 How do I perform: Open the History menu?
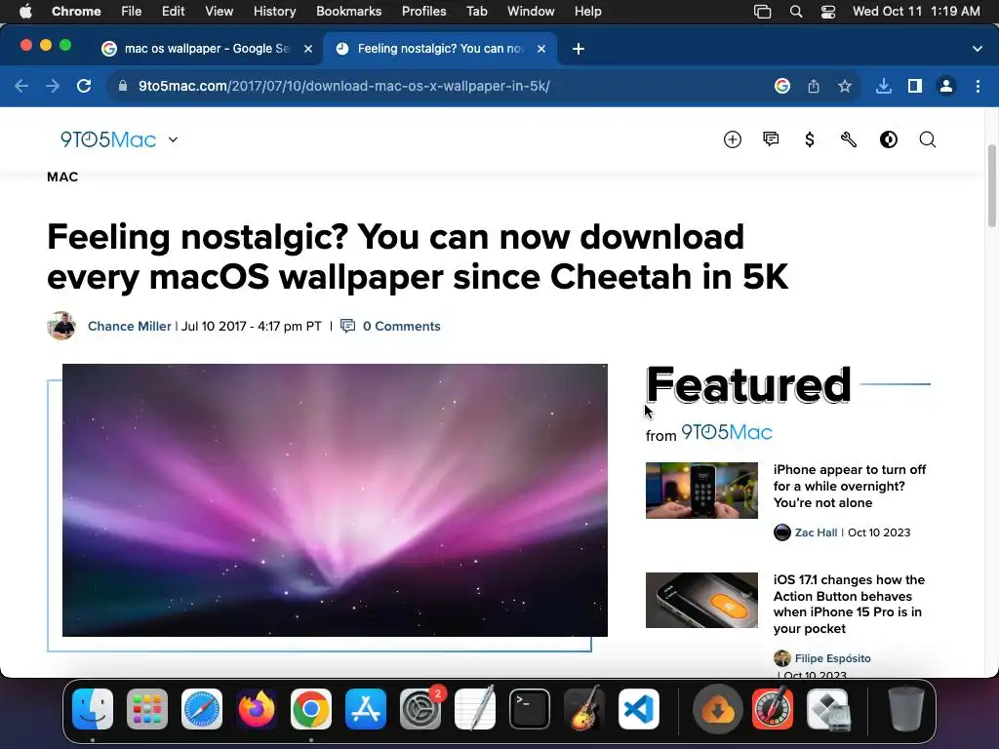point(274,12)
